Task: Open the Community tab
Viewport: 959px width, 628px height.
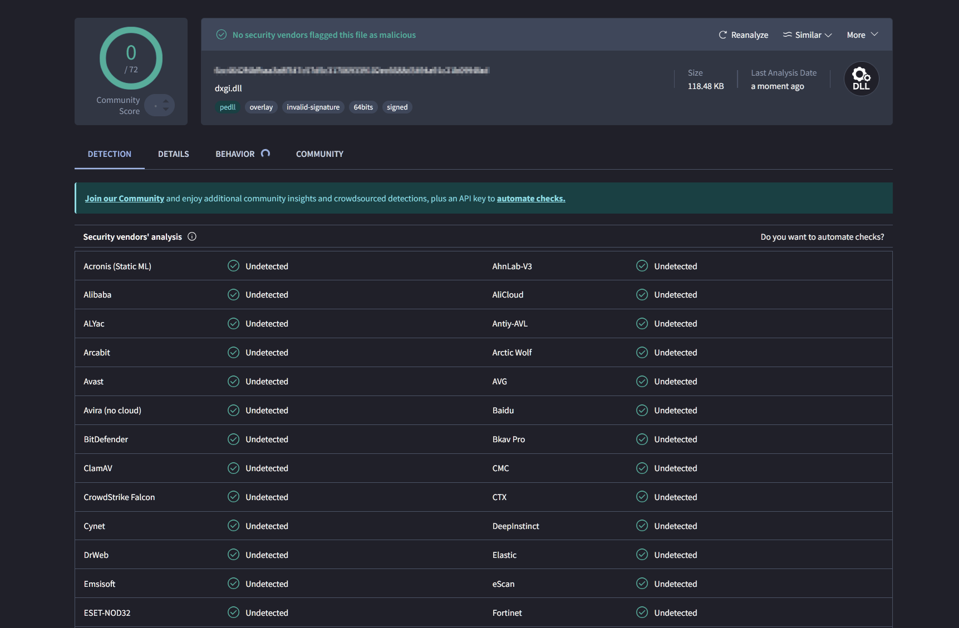Action: (x=319, y=154)
